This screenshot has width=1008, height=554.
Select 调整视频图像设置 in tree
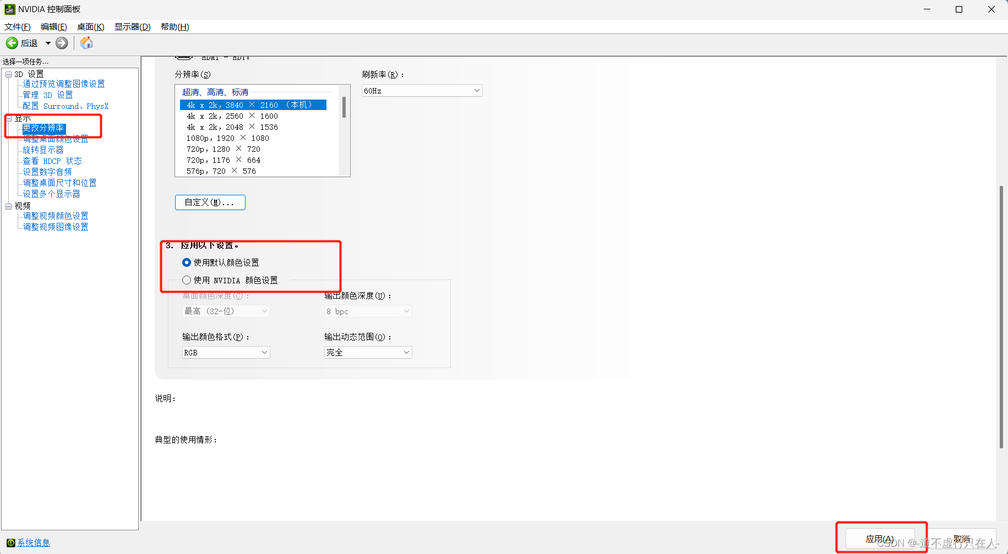(56, 227)
